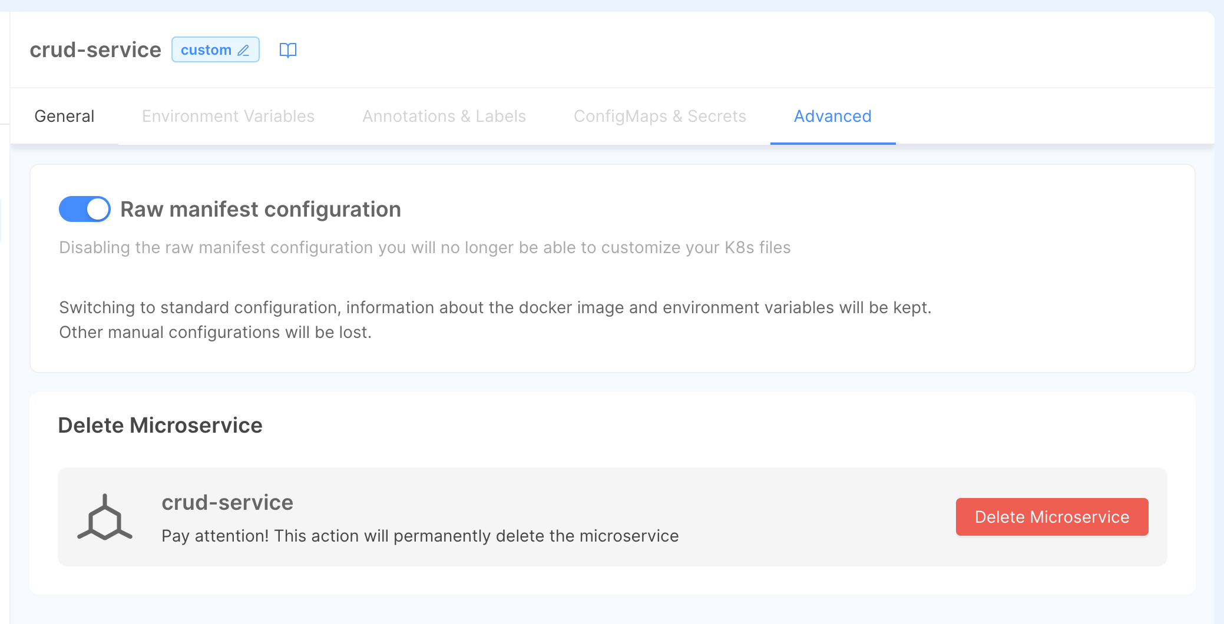The height and width of the screenshot is (624, 1224).
Task: Switch to the General tab
Action: pyautogui.click(x=64, y=116)
